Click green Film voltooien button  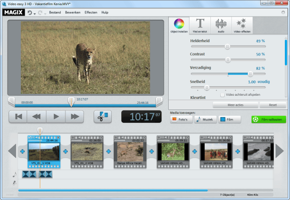pyautogui.click(x=269, y=119)
